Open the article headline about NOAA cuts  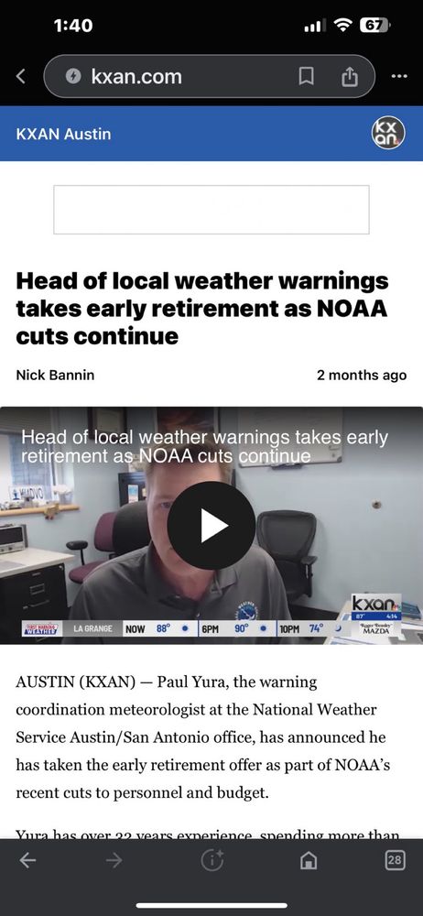(202, 309)
